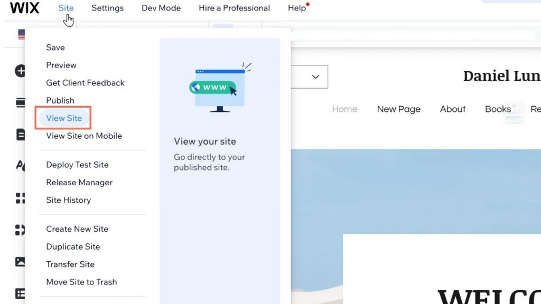The height and width of the screenshot is (304, 541).
Task: Open the CMS panel at sidebar bottom
Action: 21,293
